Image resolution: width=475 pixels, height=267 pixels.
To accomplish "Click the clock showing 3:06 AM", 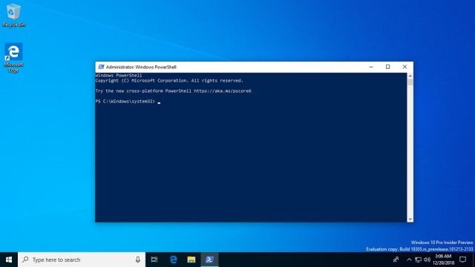I will tap(443, 260).
